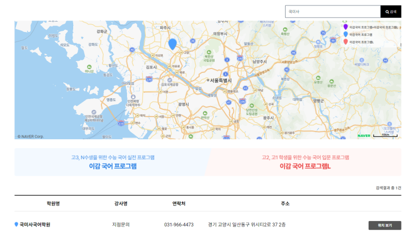This screenshot has height=232, width=412.
Task: Click the blue location pin near 고양
Action: (x=172, y=44)
